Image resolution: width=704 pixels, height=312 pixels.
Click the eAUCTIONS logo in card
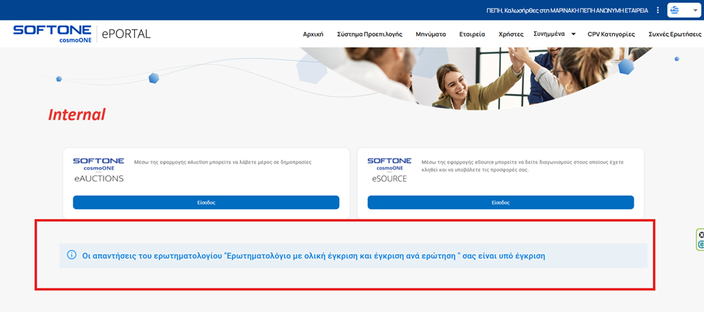[x=98, y=170]
